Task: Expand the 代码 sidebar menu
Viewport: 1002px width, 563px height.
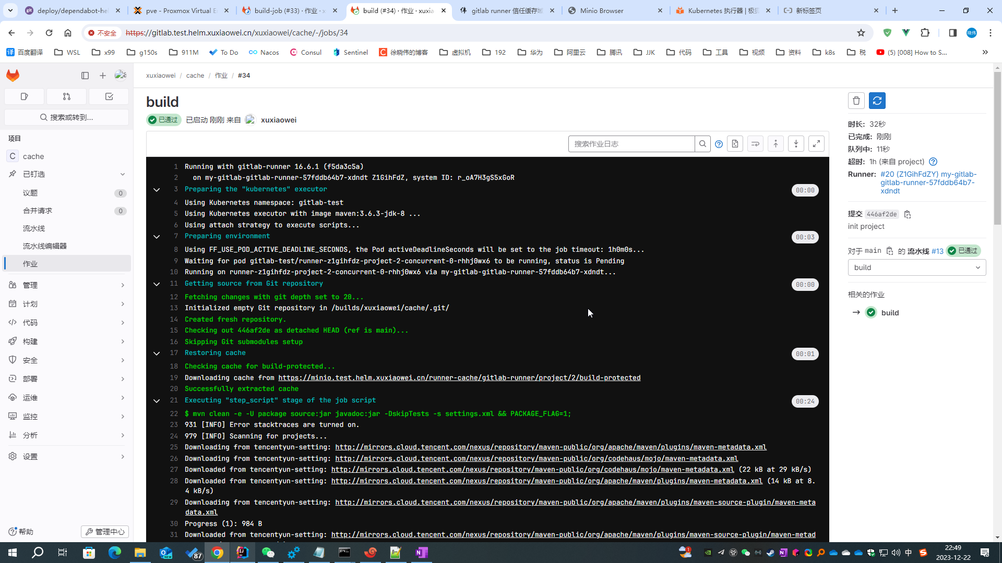Action: [67, 323]
